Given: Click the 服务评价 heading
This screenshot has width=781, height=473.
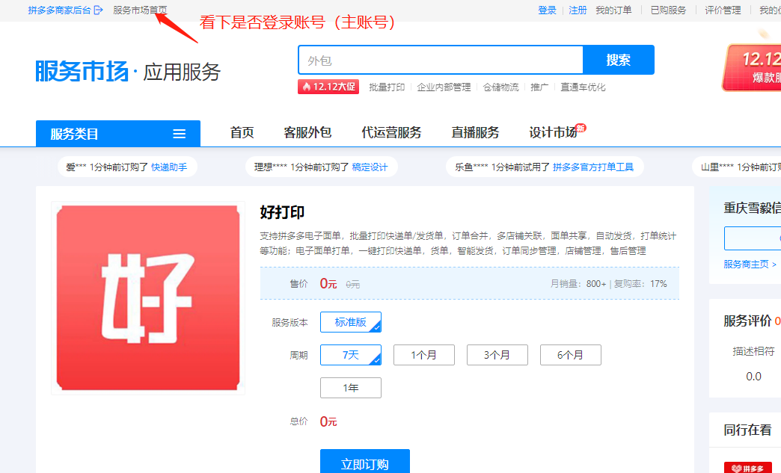Looking at the screenshot, I should click(747, 321).
